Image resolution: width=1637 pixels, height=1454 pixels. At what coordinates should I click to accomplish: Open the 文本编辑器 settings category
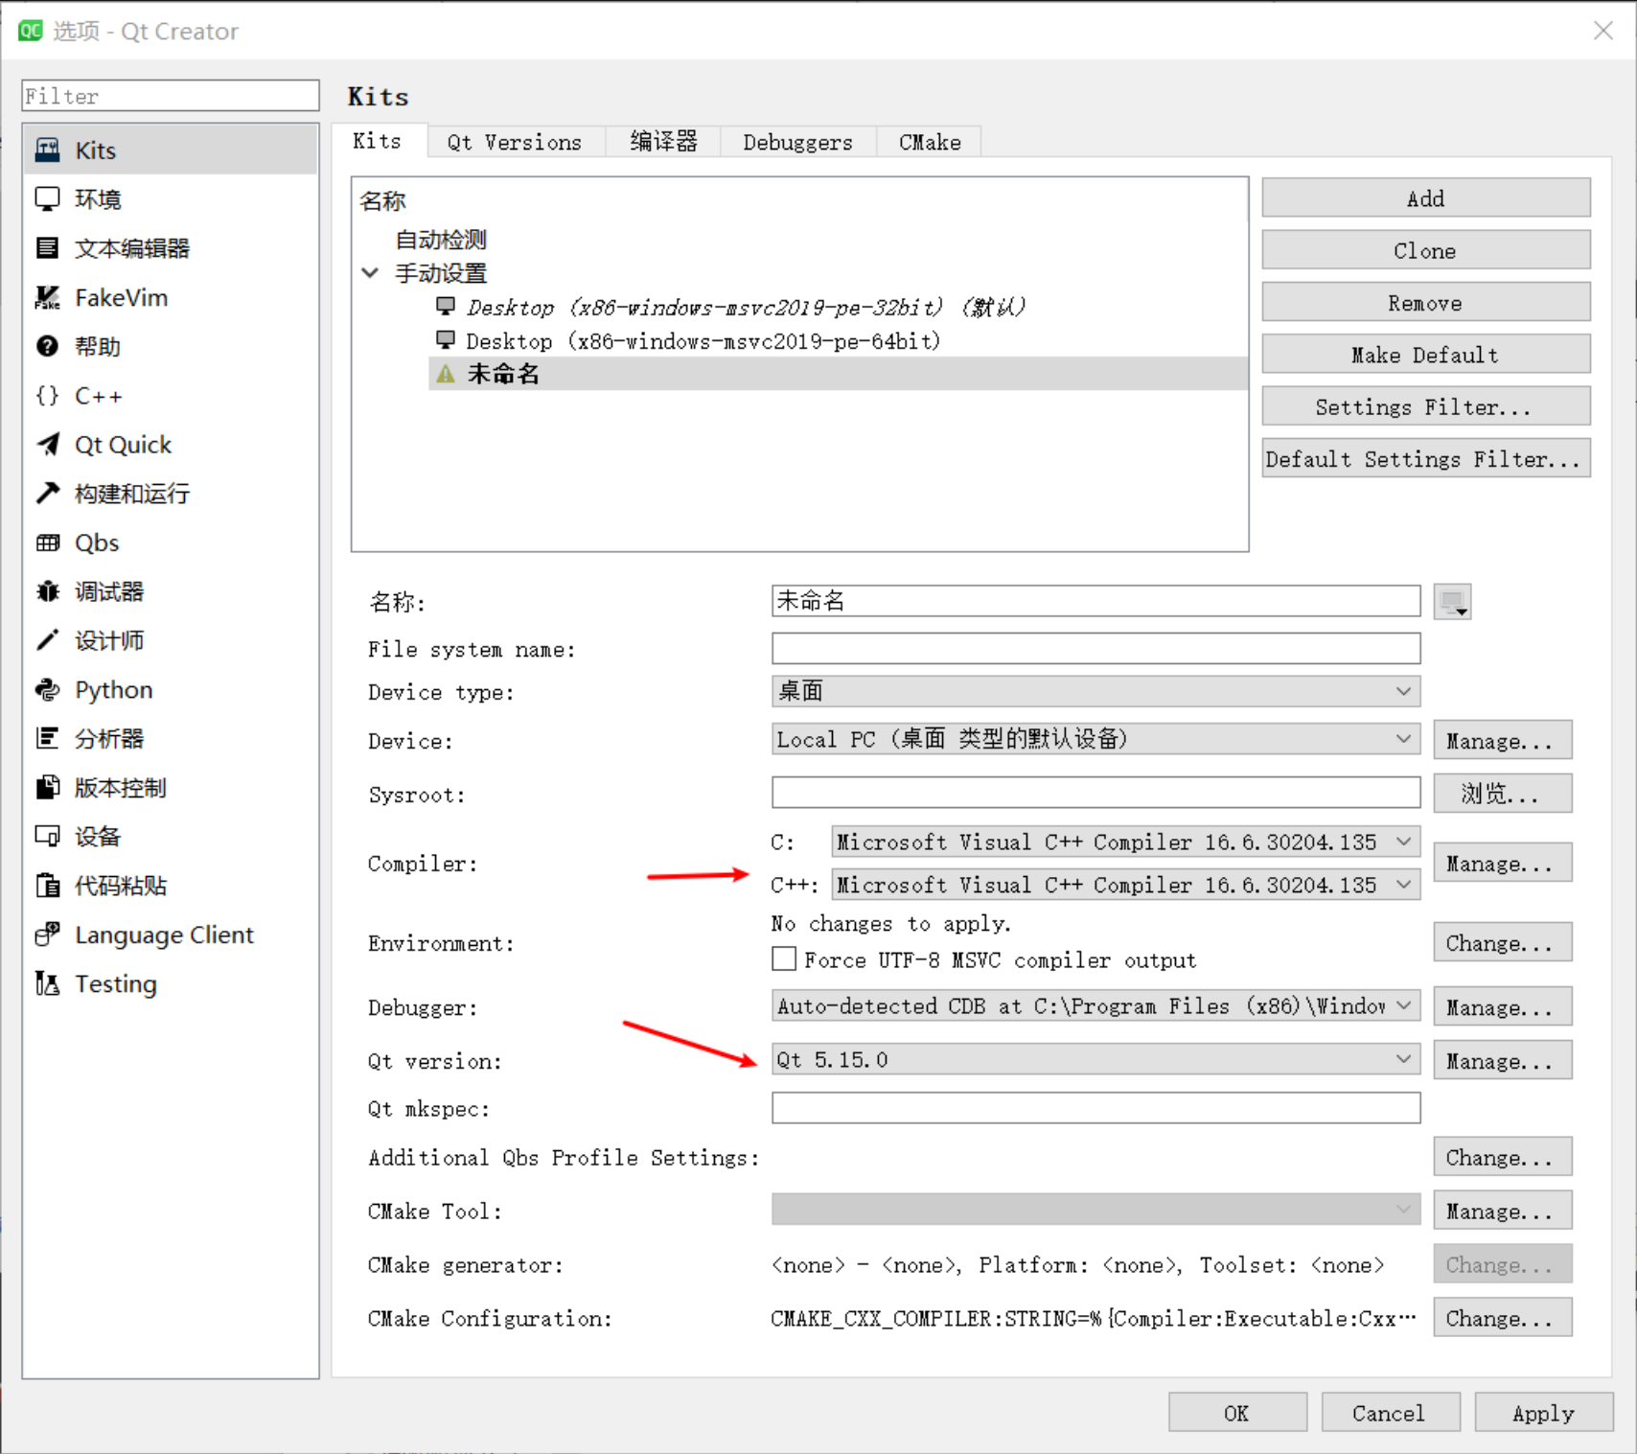(x=170, y=248)
